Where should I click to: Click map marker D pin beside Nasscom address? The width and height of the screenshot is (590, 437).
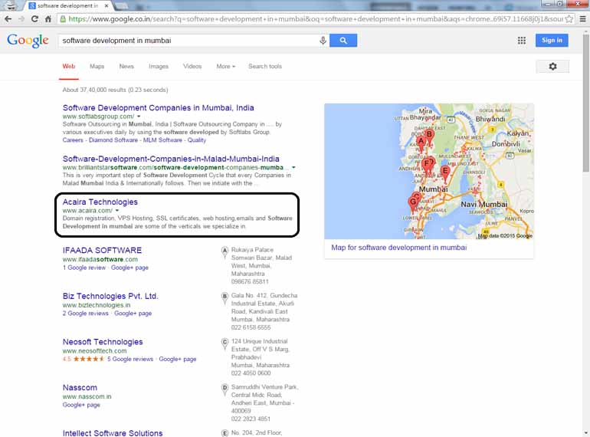[225, 389]
